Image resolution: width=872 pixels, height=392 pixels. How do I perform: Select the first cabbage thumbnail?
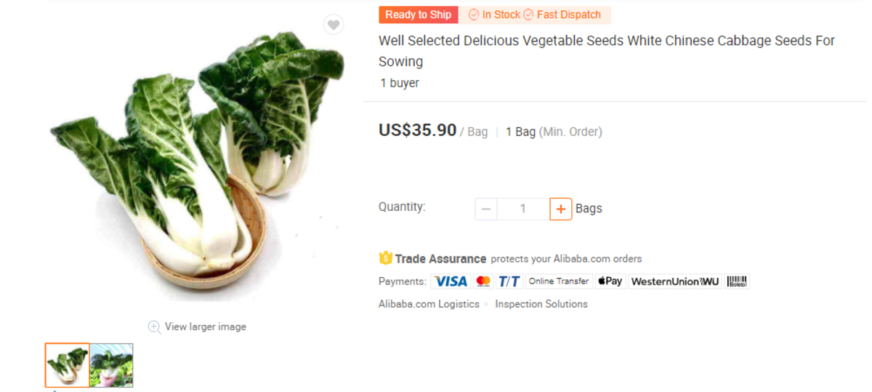[x=68, y=365]
